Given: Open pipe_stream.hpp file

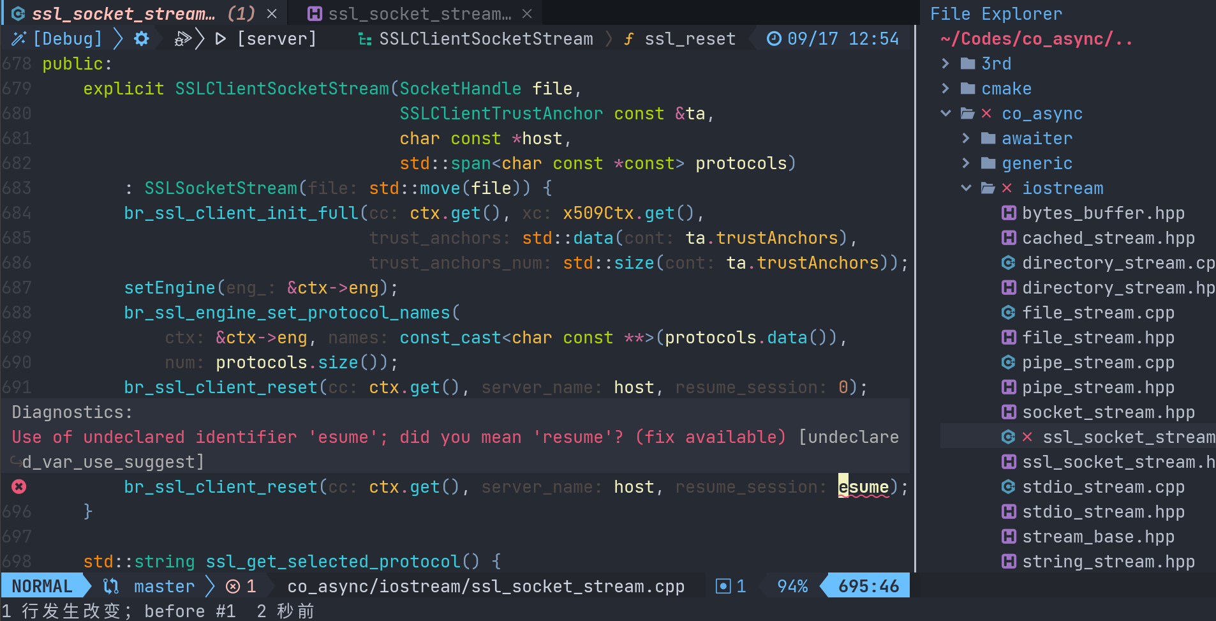Looking at the screenshot, I should 1098,387.
